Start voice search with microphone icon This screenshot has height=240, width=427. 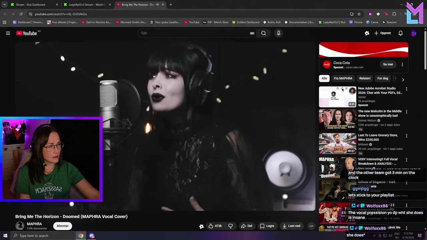click(x=279, y=33)
